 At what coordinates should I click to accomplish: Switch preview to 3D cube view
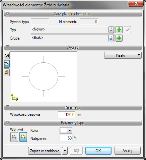pos(7,72)
